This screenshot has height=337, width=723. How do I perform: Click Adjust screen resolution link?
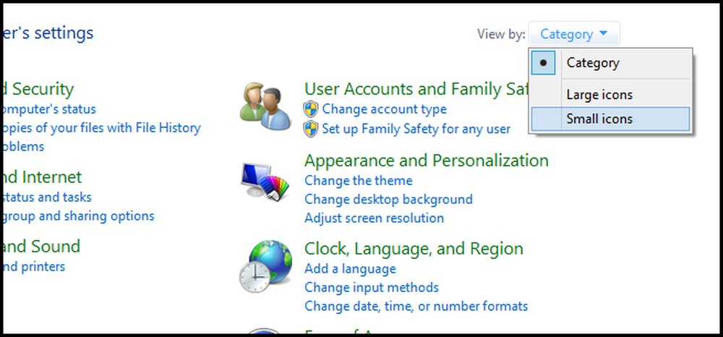point(374,218)
